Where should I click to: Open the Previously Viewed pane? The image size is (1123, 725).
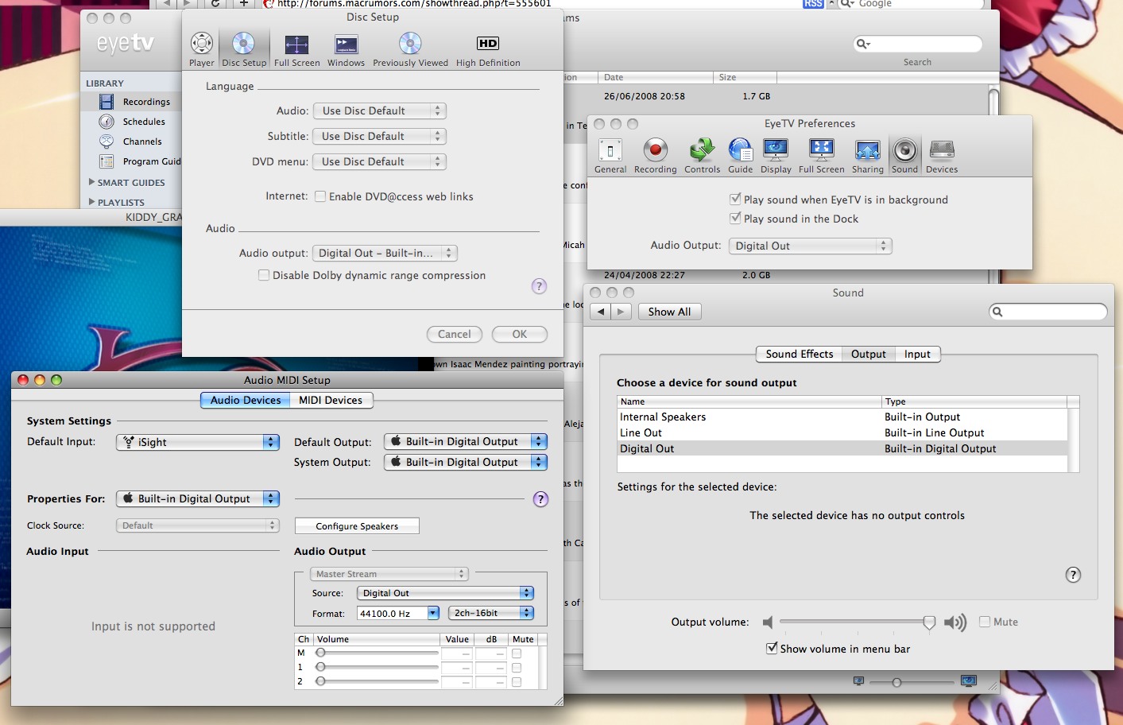pos(410,49)
